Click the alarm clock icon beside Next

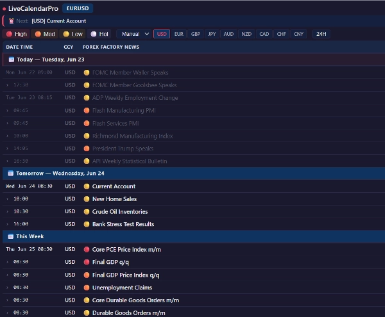[x=12, y=21]
